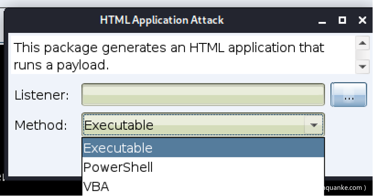The image size is (373, 196).
Task: Click the "HTML Application Attack" title bar
Action: pyautogui.click(x=162, y=20)
